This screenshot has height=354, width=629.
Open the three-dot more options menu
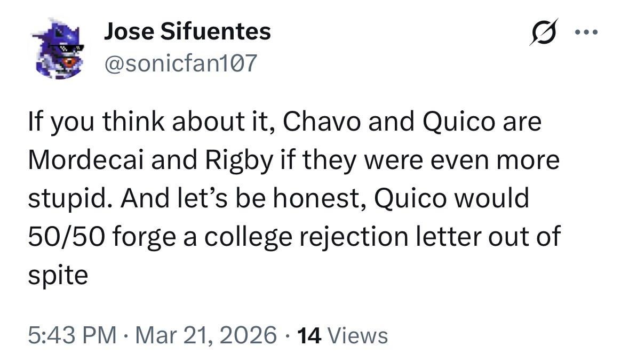tap(587, 32)
